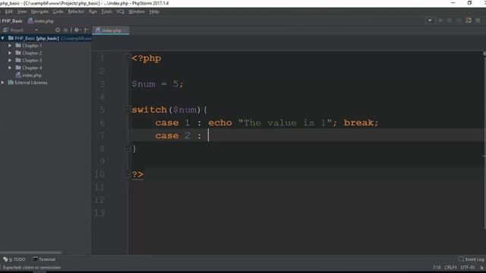
Task: Click the error stripe mark at editor top
Action: coord(484,54)
